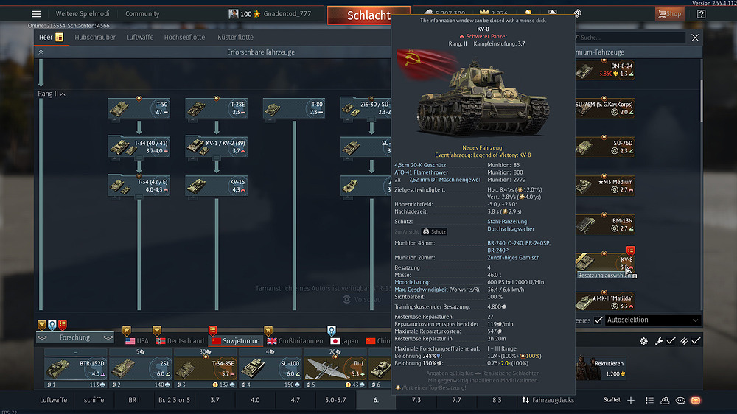737x414 pixels.
Task: Open the squad list icon
Action: pyautogui.click(x=649, y=401)
